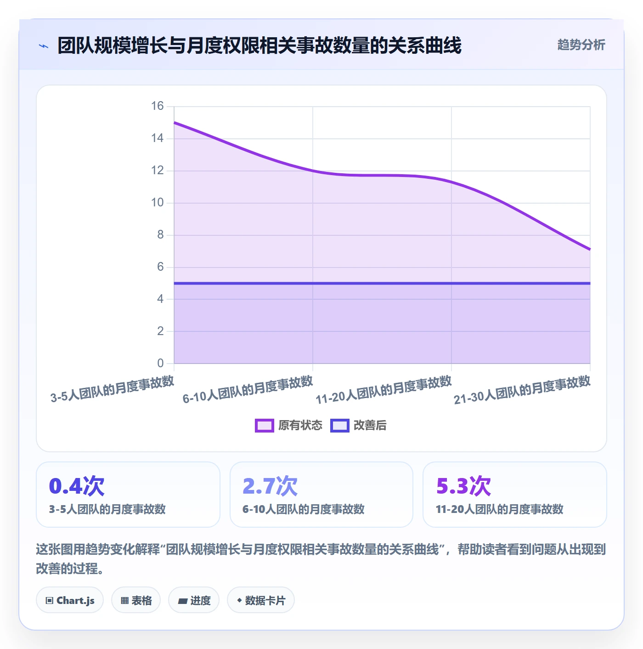643x649 pixels.
Task: Click the 改善后 legend label
Action: point(370,426)
